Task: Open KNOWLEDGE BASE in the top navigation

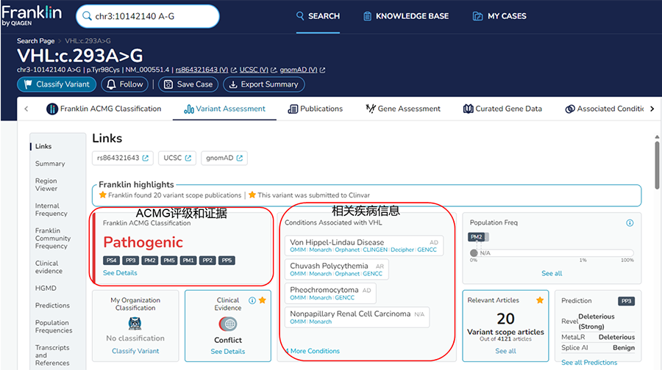Action: pos(405,16)
